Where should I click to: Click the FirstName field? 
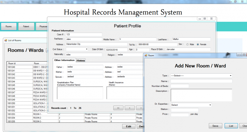point(84,39)
